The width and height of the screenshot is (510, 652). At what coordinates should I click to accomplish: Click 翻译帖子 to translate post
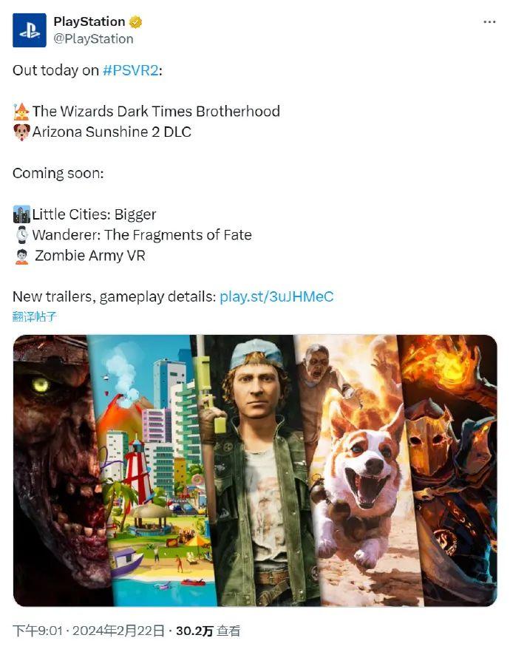coord(34,317)
